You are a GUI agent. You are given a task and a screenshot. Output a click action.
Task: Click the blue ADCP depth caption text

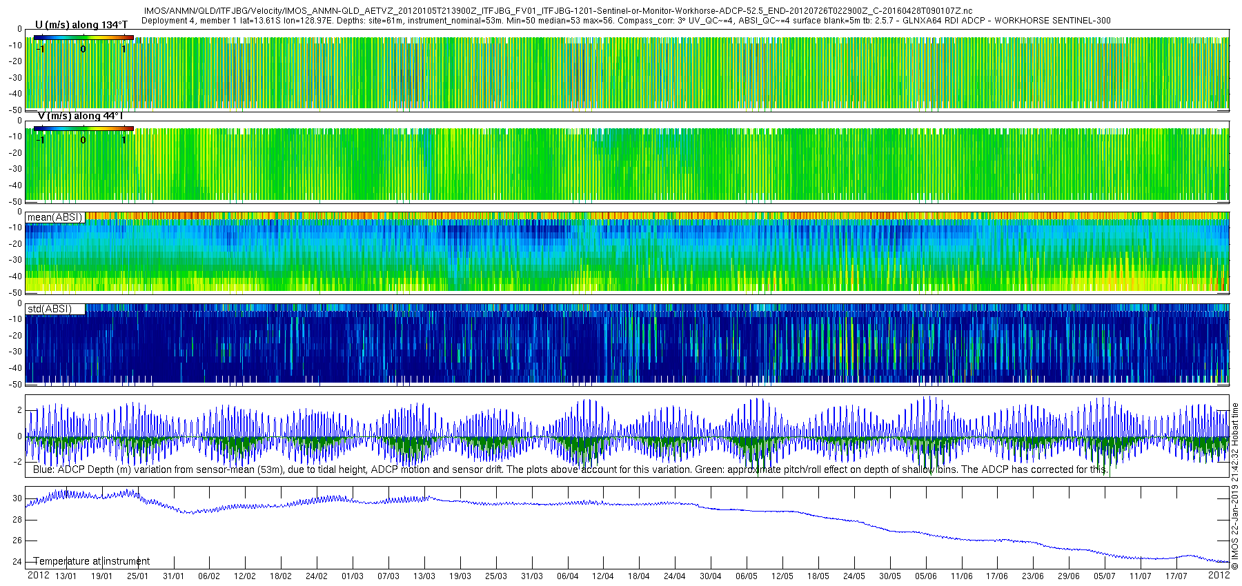tap(570, 469)
